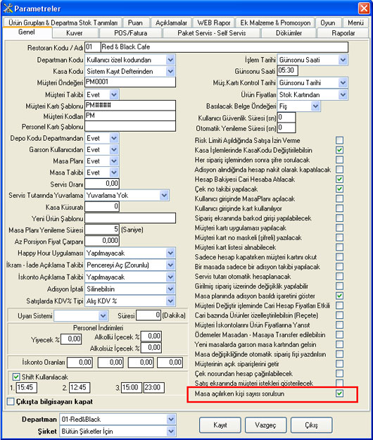Viewport: 373px width, 440px height.
Task: Open the Ürün Fiyatları dropdown
Action: pos(343,94)
